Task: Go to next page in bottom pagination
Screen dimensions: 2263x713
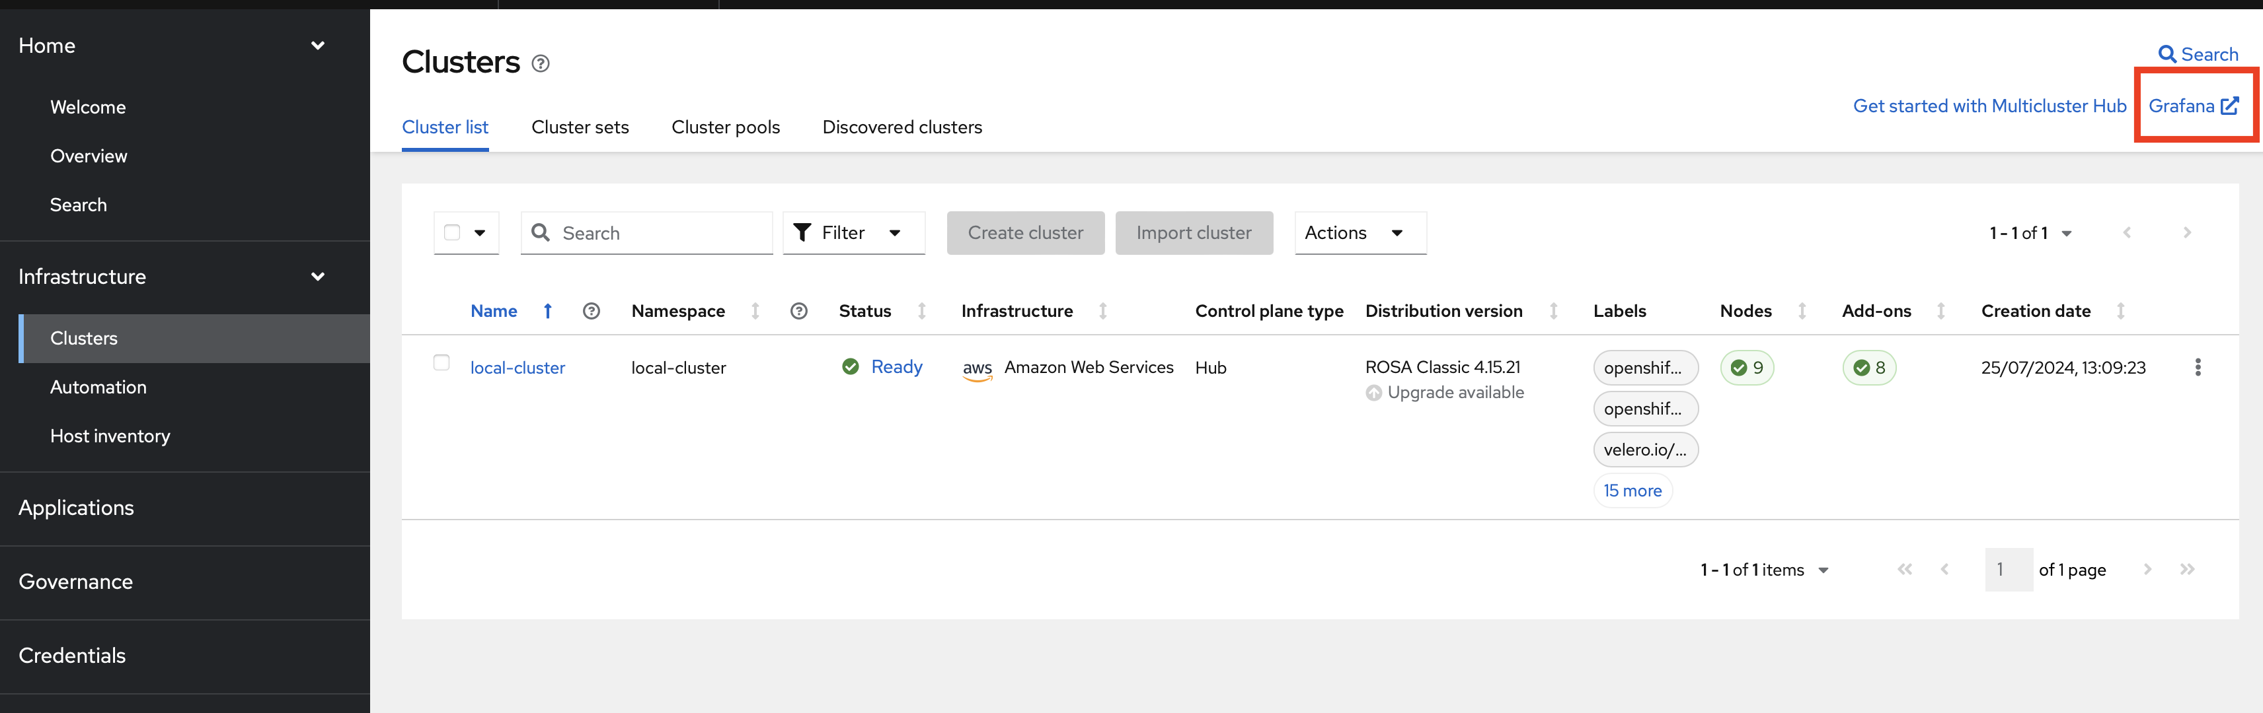Action: (x=2146, y=570)
